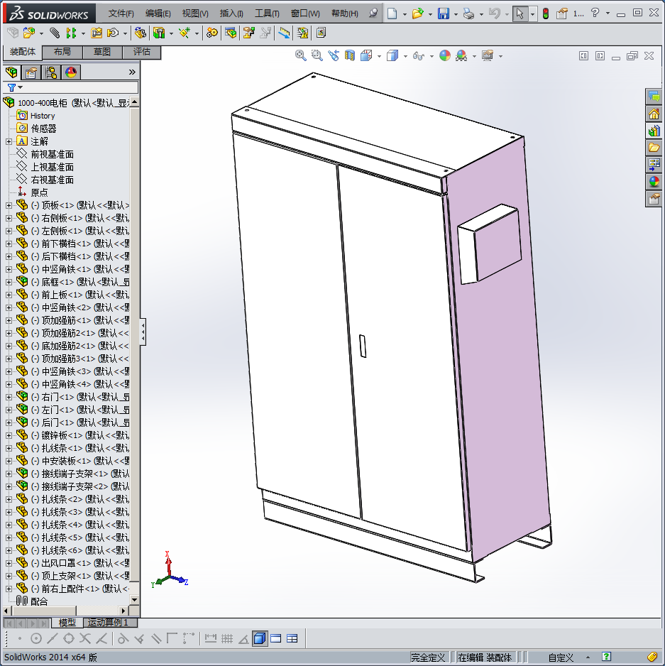Image resolution: width=665 pixels, height=666 pixels.
Task: Click the Zoom to Fit icon
Action: 301,55
